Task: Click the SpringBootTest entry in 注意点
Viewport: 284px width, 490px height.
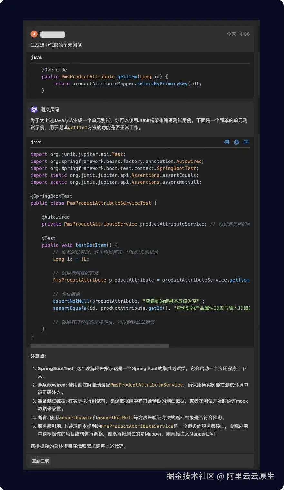Action: pos(55,368)
